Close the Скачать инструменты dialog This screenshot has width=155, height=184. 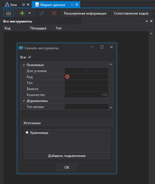pyautogui.click(x=111, y=47)
